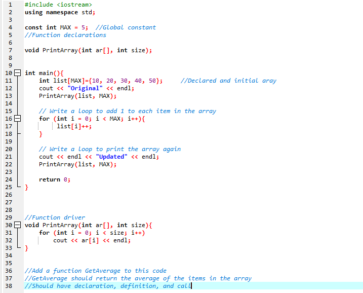Click the closing brace on line 25
The width and height of the screenshot is (363, 293).
27,187
